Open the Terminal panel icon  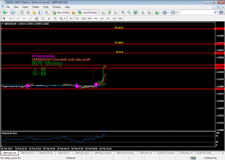(40, 13)
